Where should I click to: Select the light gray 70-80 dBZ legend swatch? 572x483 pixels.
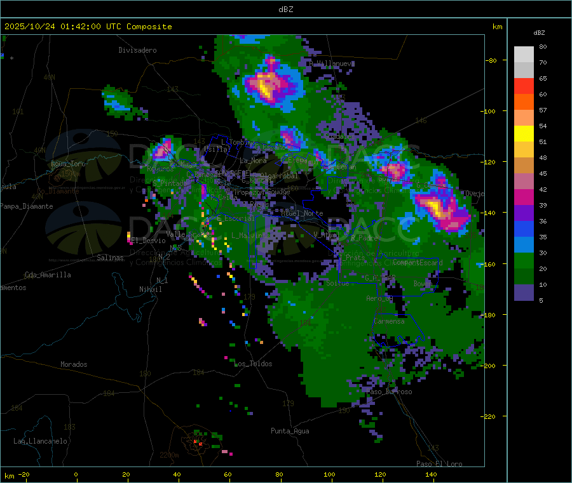pos(524,55)
